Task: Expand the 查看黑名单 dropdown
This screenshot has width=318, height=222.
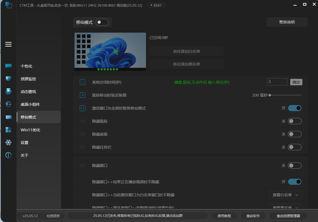Action: click(286, 207)
